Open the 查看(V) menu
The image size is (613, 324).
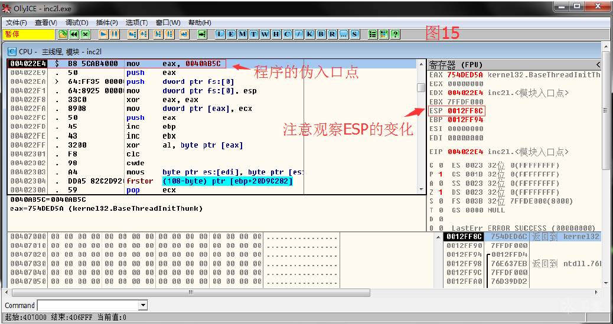pyautogui.click(x=45, y=22)
